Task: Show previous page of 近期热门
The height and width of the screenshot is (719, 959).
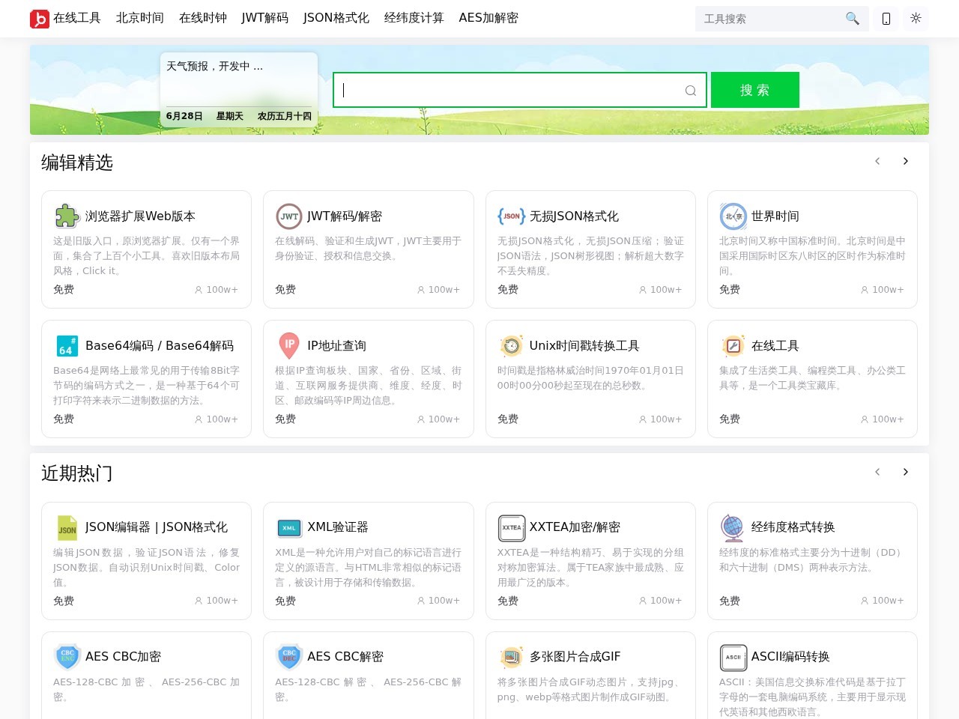Action: coord(877,472)
